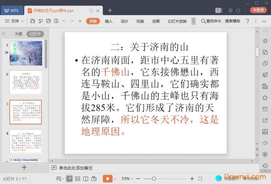
Task: Add a new document tab
Action: pyautogui.click(x=110, y=10)
